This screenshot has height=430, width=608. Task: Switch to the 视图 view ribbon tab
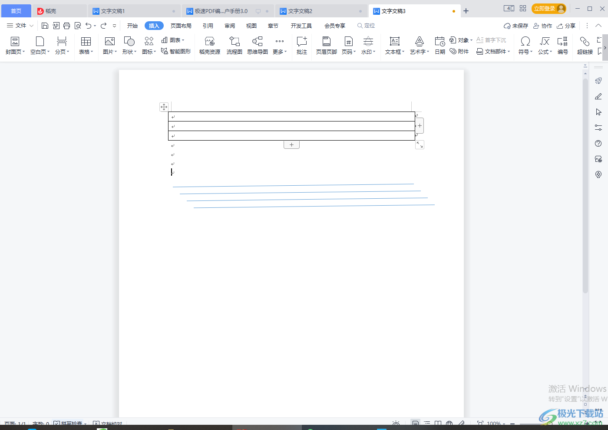click(x=251, y=26)
